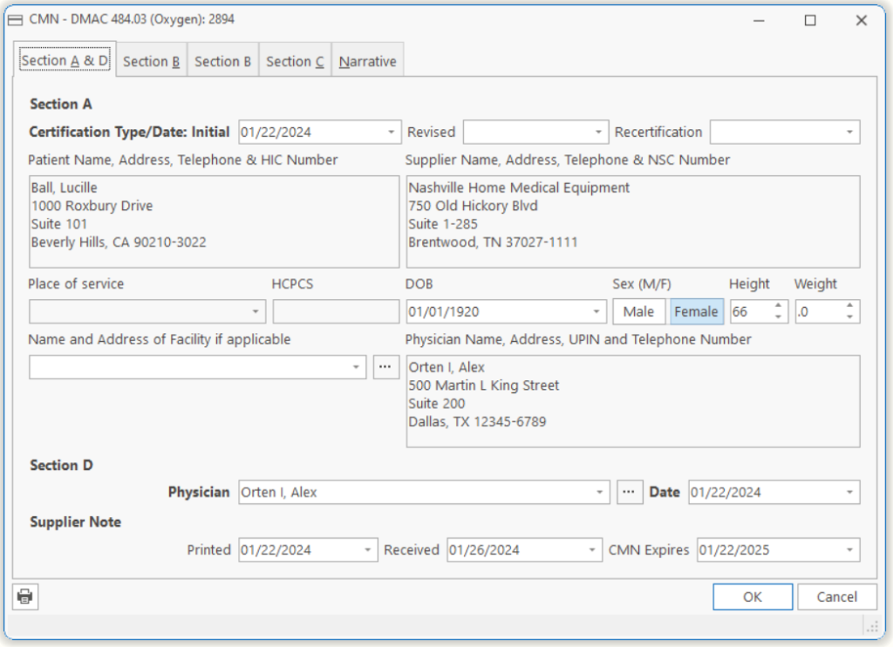Open the Received date dropdown
The image size is (893, 647).
pos(591,550)
